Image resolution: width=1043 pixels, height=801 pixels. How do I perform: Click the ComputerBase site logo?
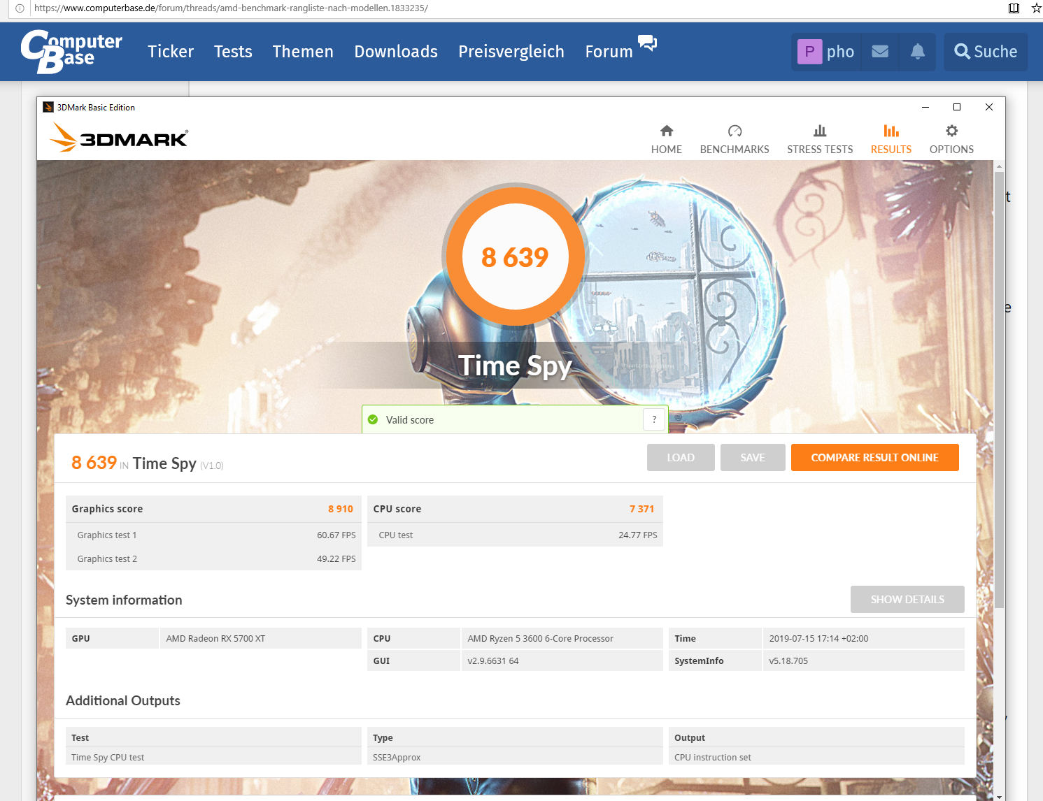point(71,51)
